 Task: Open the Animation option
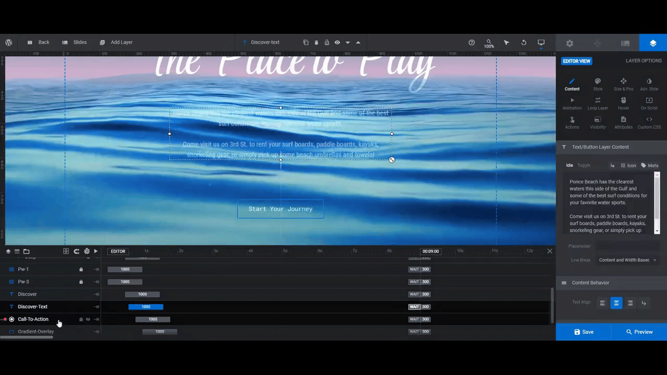click(x=572, y=104)
